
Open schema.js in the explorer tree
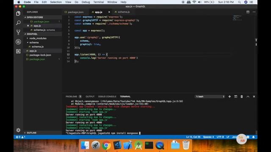tap(38, 47)
